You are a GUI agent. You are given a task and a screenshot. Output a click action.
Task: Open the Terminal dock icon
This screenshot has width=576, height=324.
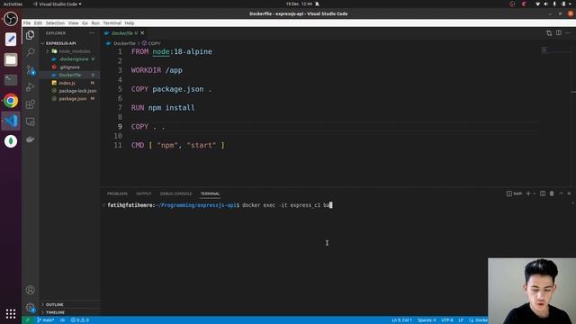[11, 80]
